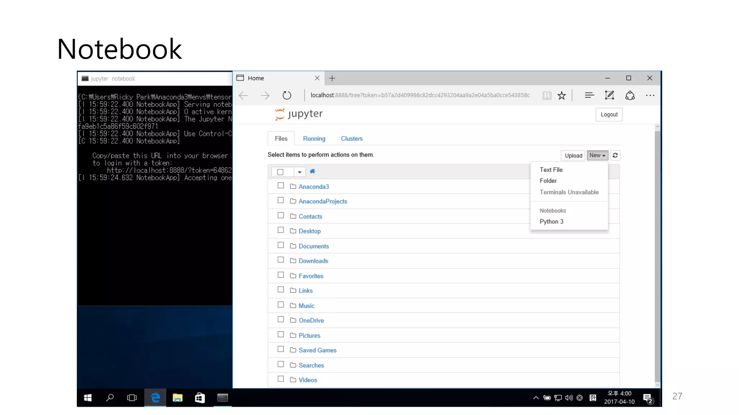Check the Contacts folder checkbox
The height and width of the screenshot is (415, 739).
281,215
